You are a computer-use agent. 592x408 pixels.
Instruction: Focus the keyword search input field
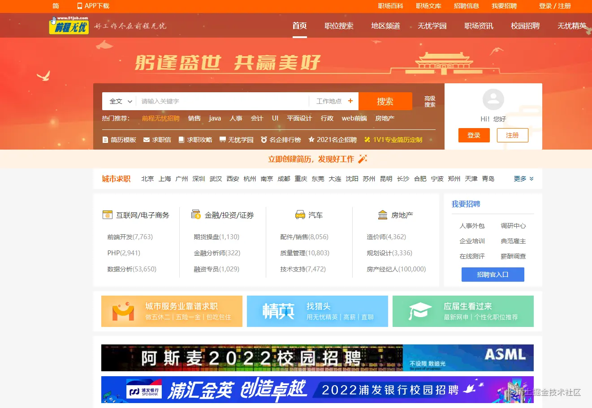[222, 101]
